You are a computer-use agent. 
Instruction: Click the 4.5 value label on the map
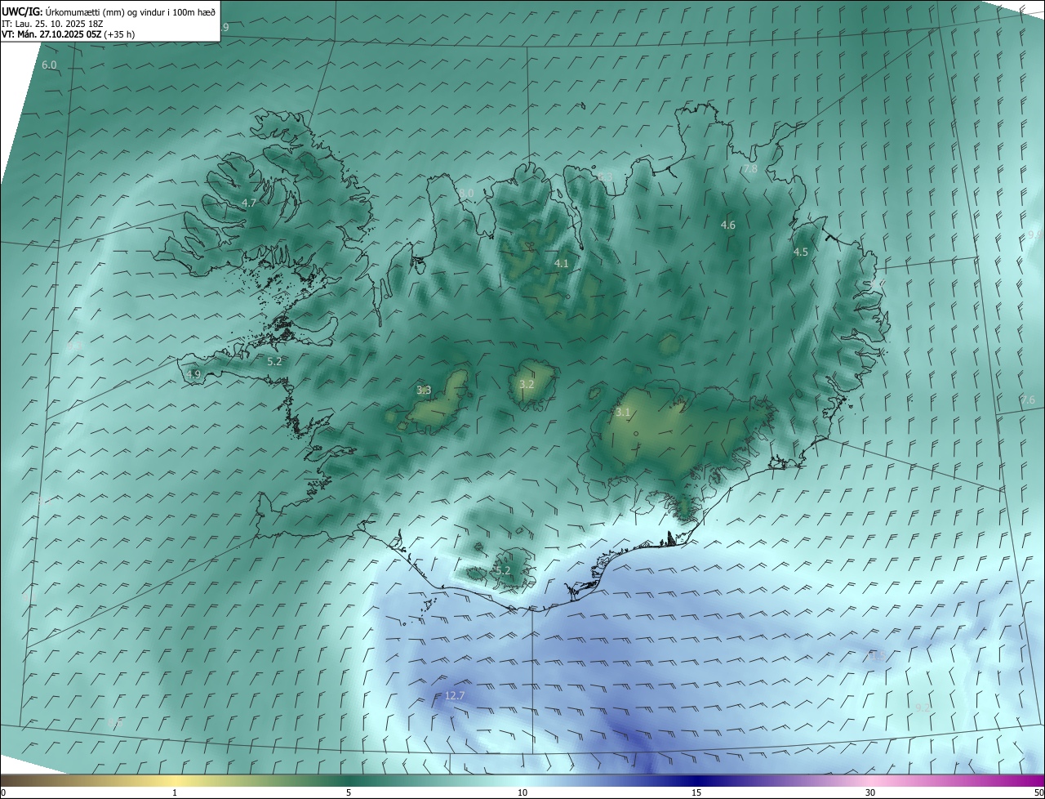(800, 252)
